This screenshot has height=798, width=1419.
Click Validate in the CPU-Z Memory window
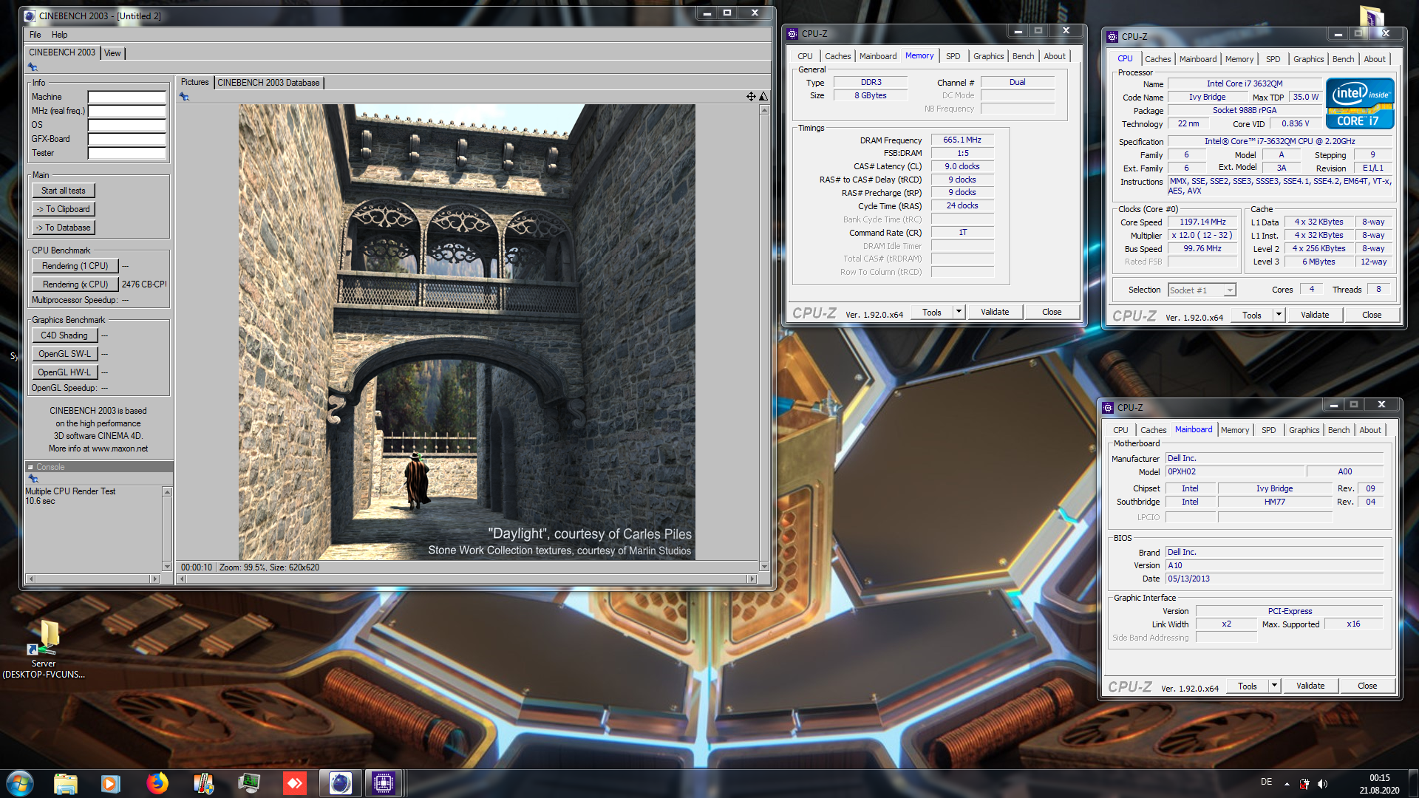point(995,312)
